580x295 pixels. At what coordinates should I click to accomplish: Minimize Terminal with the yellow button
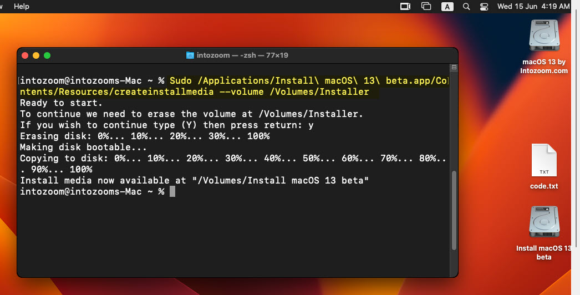(x=36, y=55)
